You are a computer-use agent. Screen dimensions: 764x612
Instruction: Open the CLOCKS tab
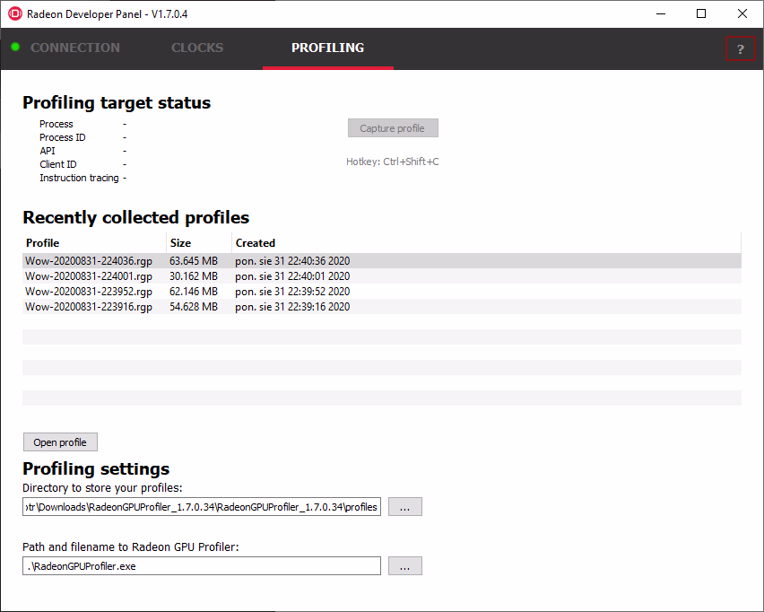click(x=197, y=48)
